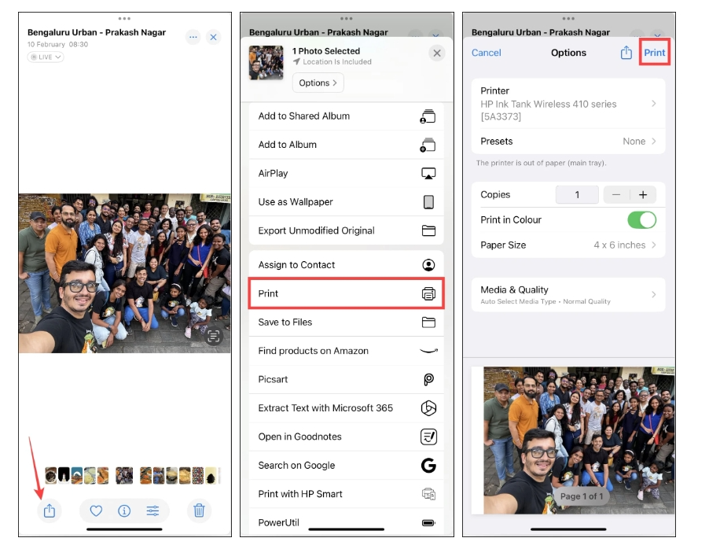The image size is (720, 549).
Task: Tap the Print option in share sheet
Action: (x=346, y=293)
